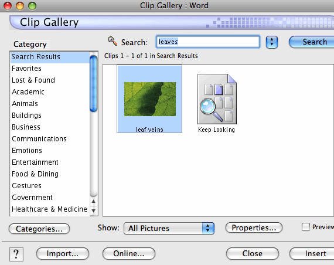Select the Healthcare & Medicine category
The height and width of the screenshot is (265, 334).
coord(50,209)
